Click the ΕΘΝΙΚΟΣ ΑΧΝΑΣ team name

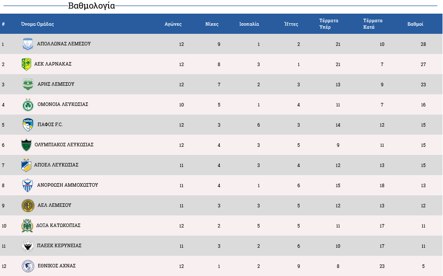click(57, 266)
